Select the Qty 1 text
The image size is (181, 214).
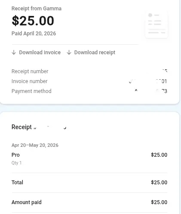16,163
